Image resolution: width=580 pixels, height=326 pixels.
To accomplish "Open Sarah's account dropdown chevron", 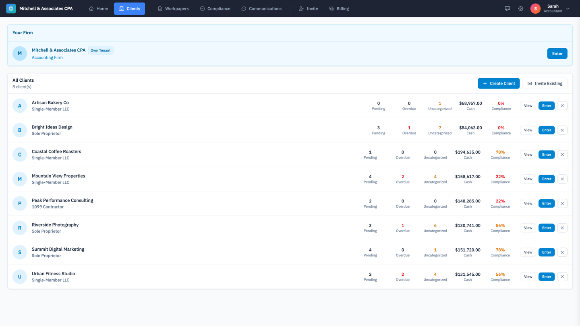I will click(x=568, y=8).
